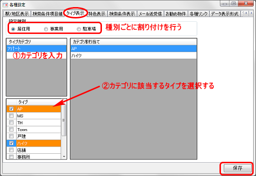Tick the 店舗 type checkbox
256x176 pixels.
(x=11, y=150)
